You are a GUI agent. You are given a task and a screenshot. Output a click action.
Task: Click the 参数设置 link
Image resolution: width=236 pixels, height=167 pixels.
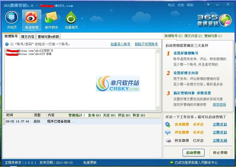click(204, 93)
